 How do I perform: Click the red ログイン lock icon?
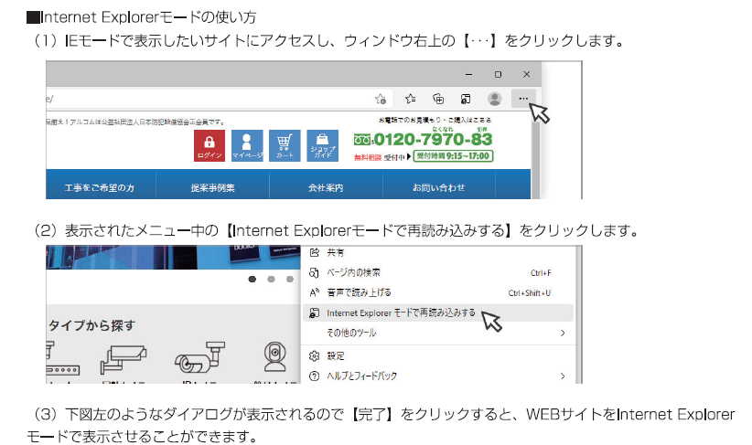coord(209,146)
